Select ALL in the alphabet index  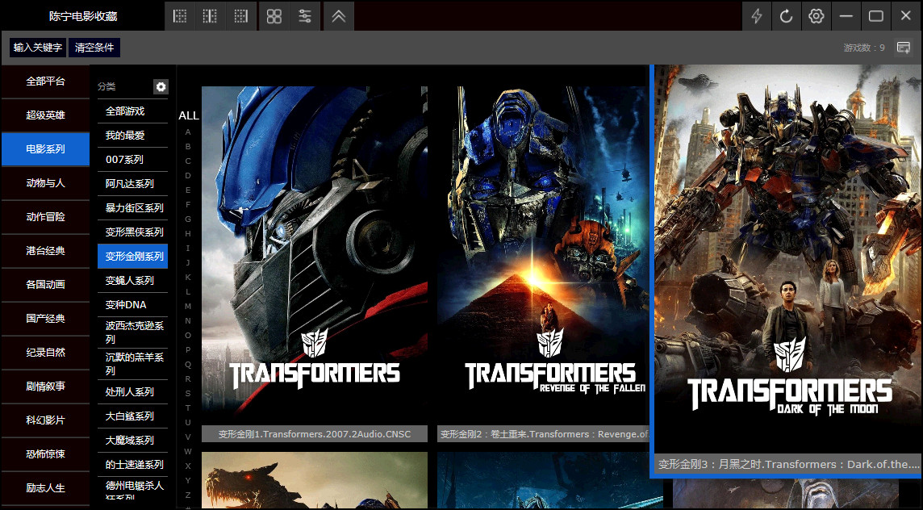point(188,115)
